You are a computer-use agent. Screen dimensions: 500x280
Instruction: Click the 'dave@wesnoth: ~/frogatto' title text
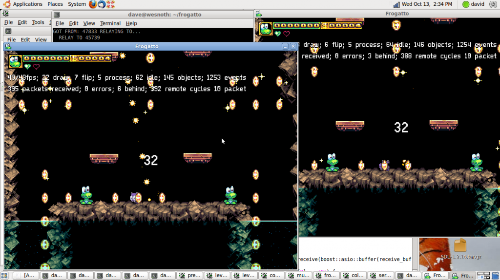click(165, 15)
